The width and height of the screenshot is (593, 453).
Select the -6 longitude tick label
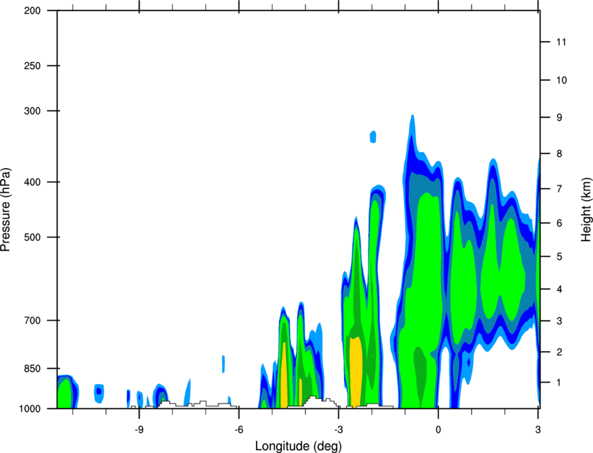239,430
